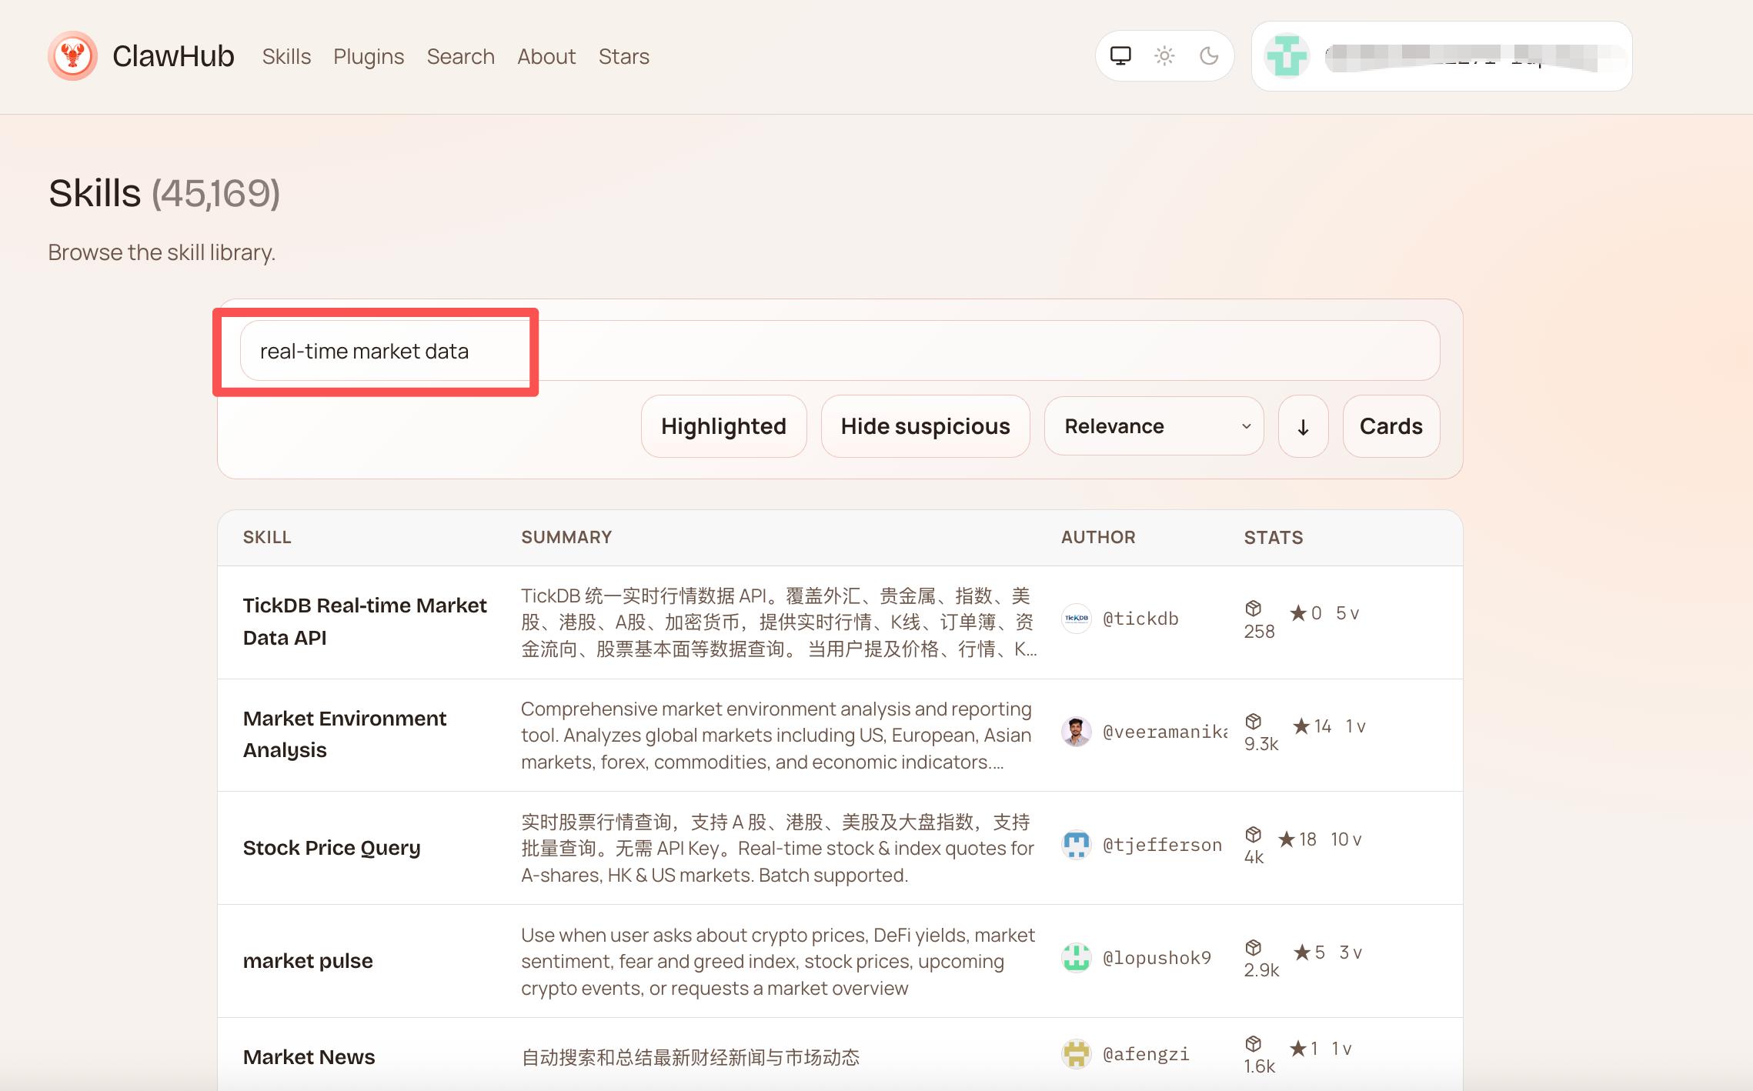Switch view mode using Cards selector

click(x=1391, y=426)
